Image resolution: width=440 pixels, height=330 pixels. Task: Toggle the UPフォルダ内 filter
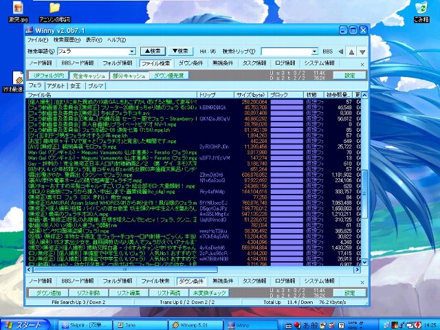(49, 76)
